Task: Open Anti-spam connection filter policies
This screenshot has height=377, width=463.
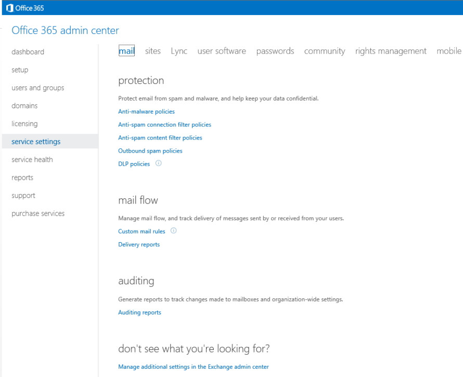Action: pos(164,124)
